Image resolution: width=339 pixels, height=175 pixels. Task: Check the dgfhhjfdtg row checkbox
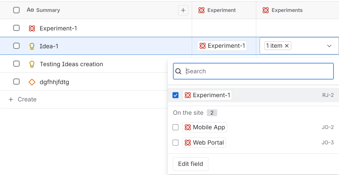click(x=17, y=82)
